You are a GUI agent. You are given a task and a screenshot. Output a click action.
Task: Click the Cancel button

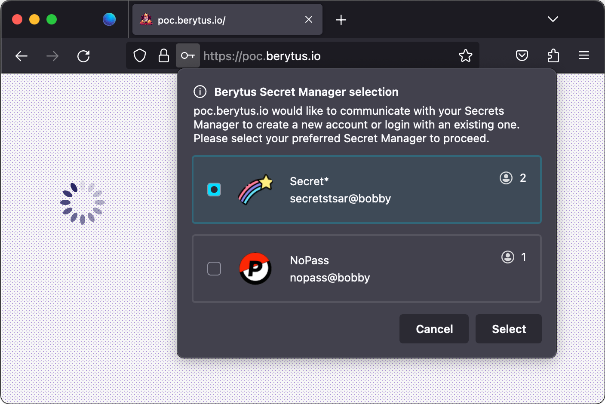434,329
